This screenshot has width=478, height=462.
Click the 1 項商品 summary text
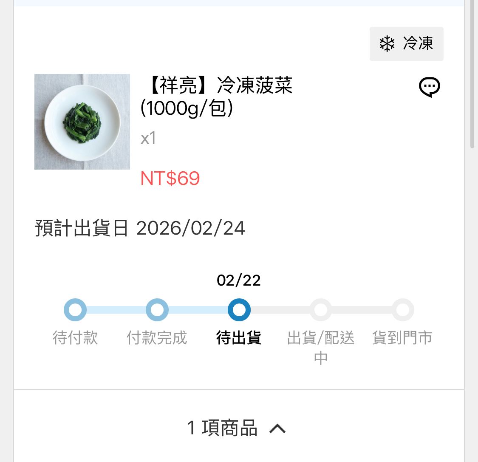[222, 428]
